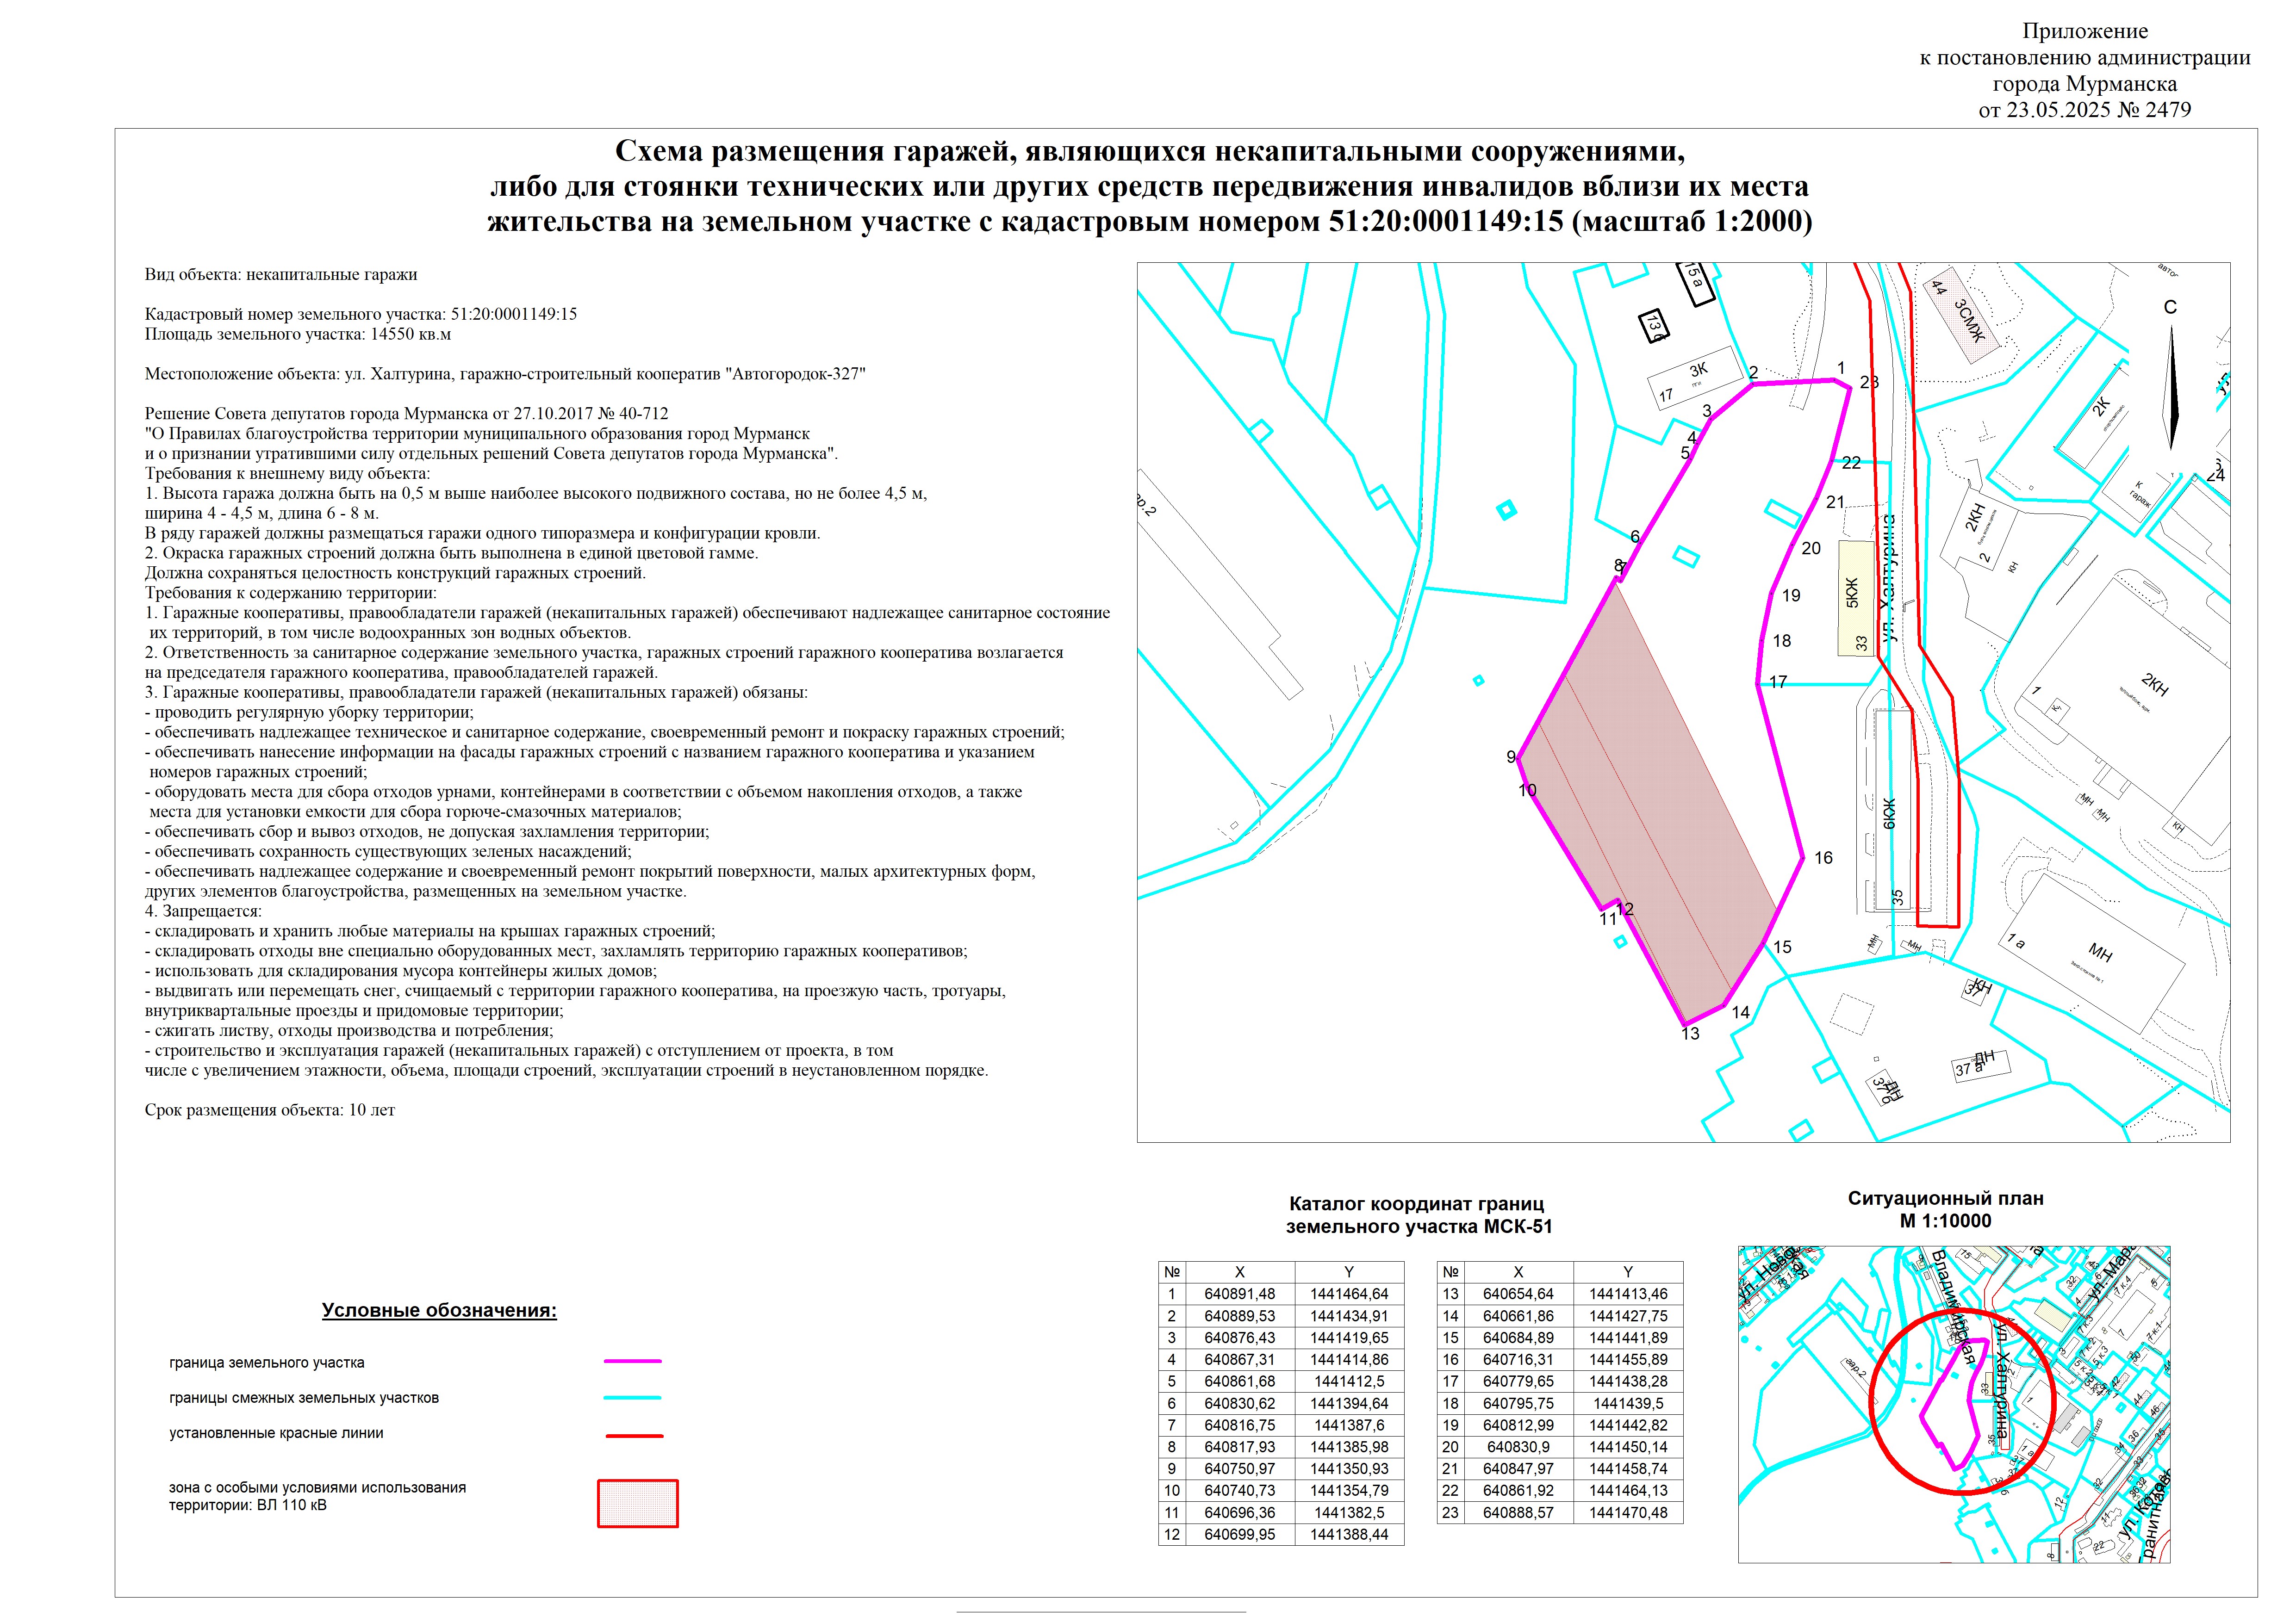Viewport: 2296px width, 1623px height.
Task: Click the 'Срок размещения объекта: 10 лет' line
Action: (x=270, y=1110)
